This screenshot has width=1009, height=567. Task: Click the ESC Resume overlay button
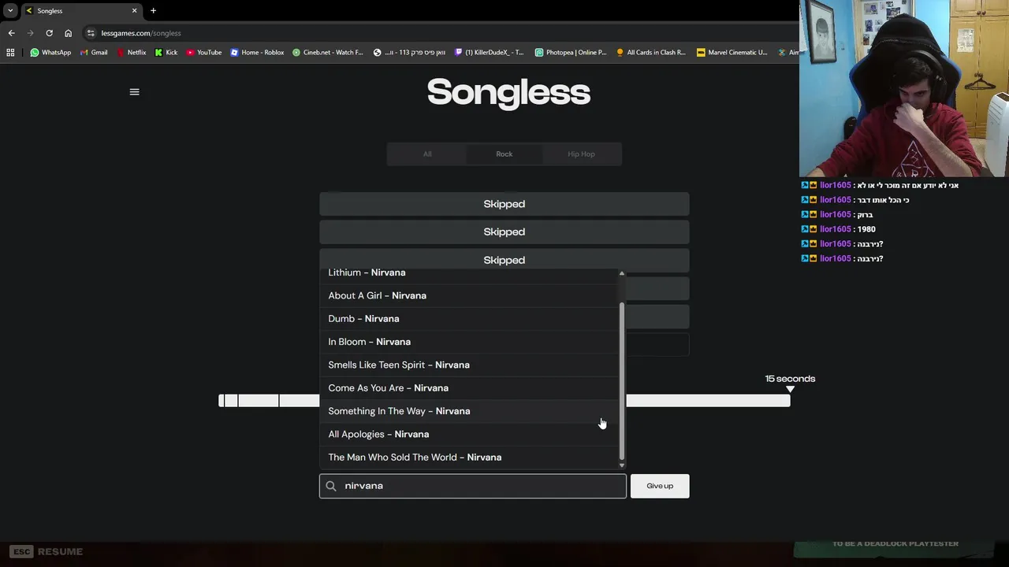[x=47, y=552]
